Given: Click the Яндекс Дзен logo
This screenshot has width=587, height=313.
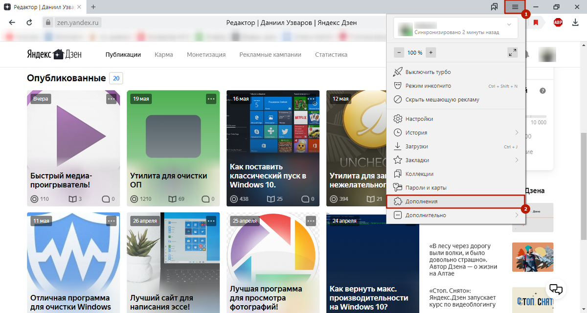Looking at the screenshot, I should click(54, 54).
